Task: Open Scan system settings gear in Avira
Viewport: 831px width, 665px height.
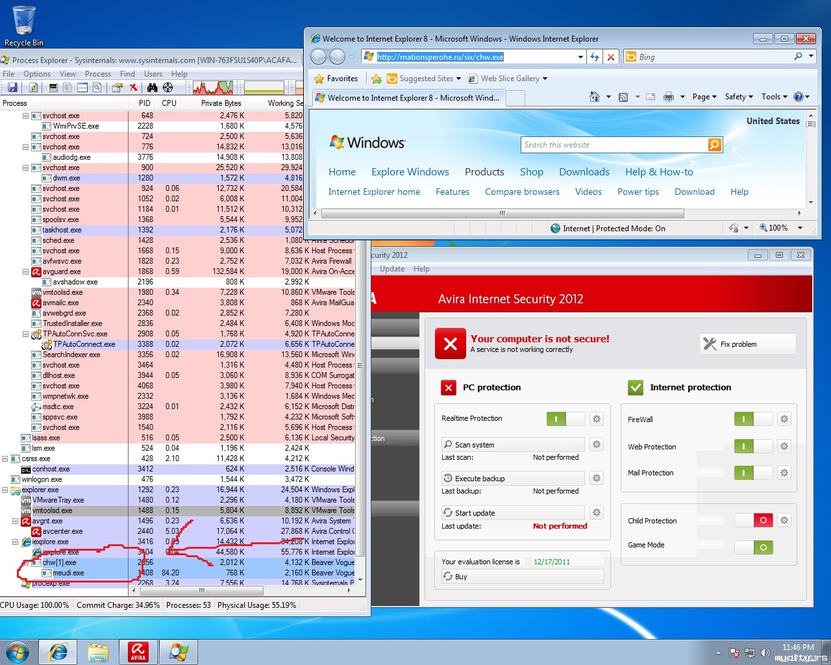Action: pos(597,444)
